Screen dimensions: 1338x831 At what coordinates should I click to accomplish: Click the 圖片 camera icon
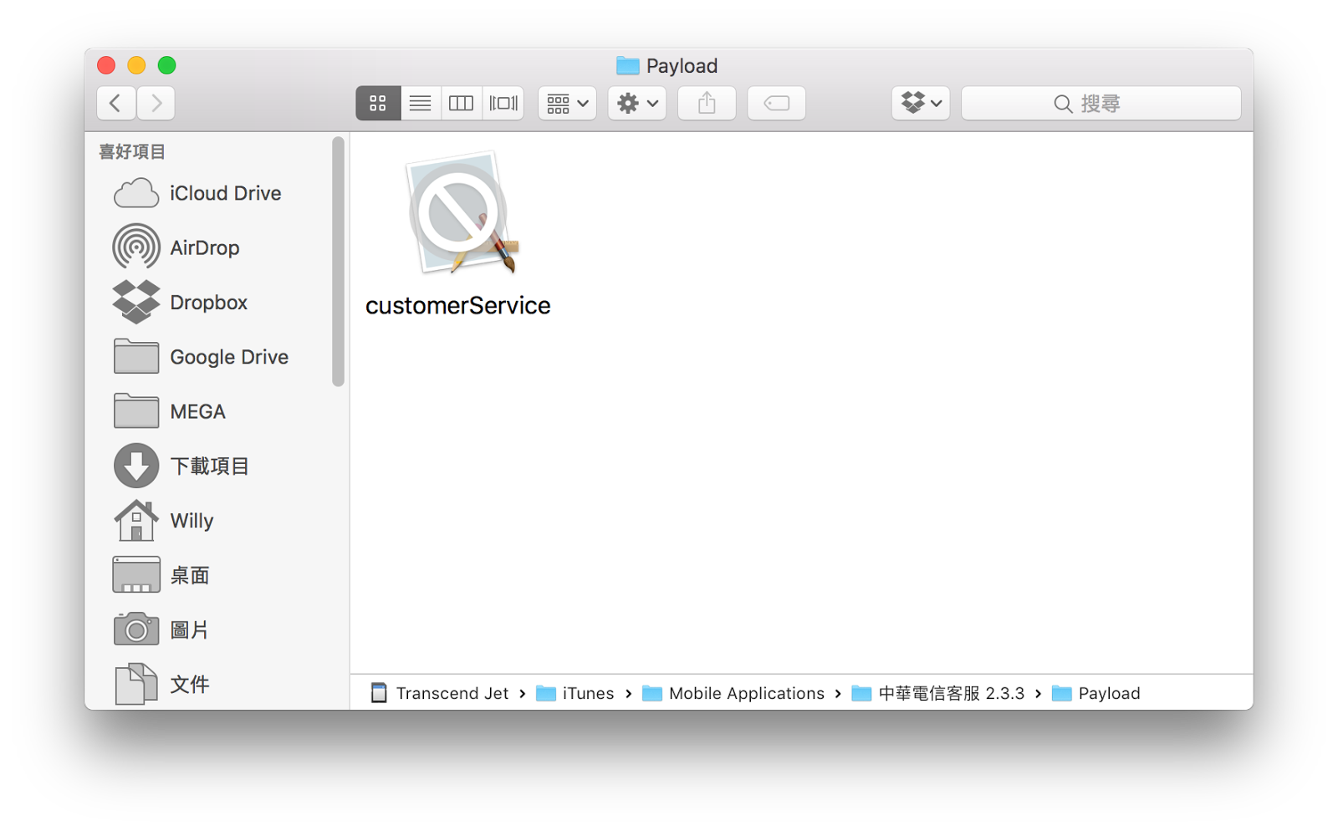coord(136,629)
